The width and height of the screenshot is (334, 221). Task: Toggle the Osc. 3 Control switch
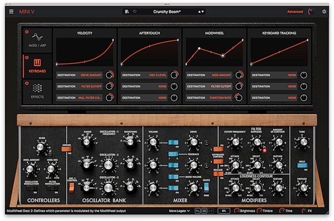pyautogui.click(x=72, y=188)
